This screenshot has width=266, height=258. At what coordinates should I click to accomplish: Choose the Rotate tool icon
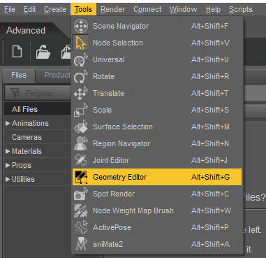[81, 76]
